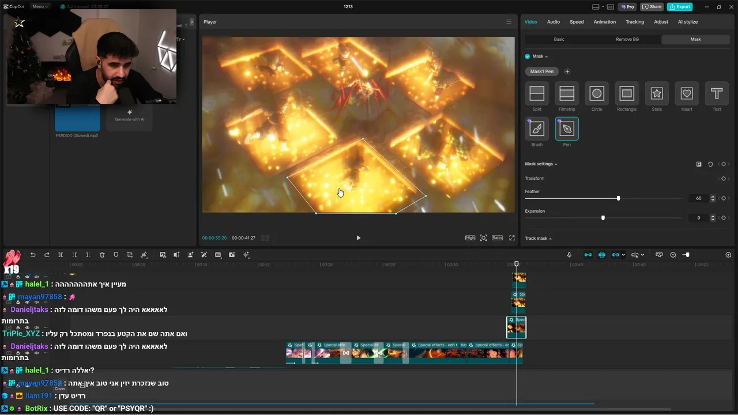
Task: Switch to the Remove BG sub-tab
Action: click(627, 39)
